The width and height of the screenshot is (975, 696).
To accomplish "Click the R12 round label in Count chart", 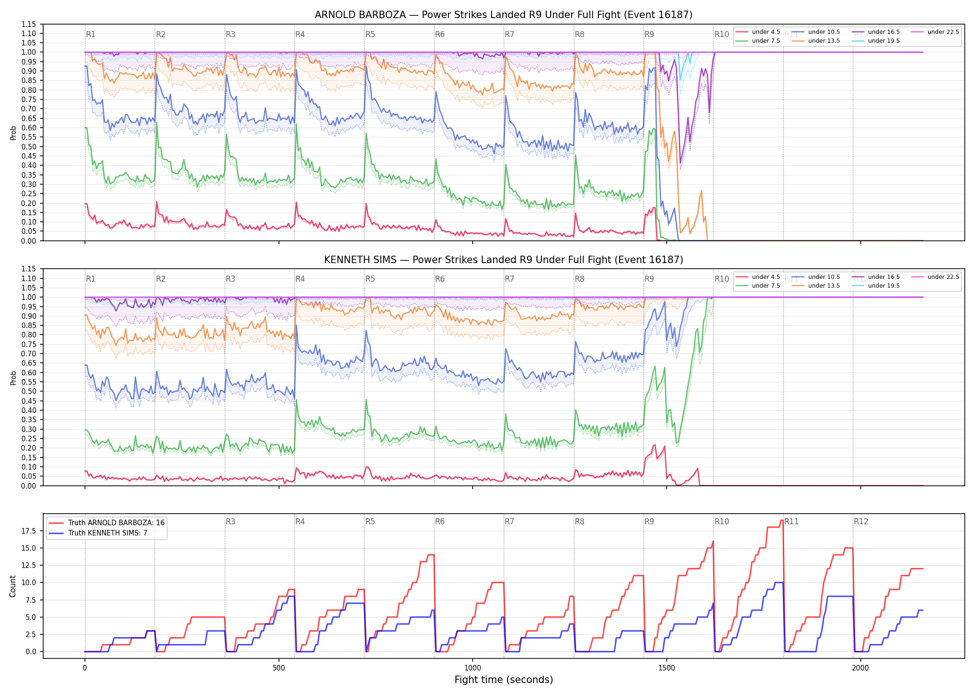I will click(x=861, y=522).
